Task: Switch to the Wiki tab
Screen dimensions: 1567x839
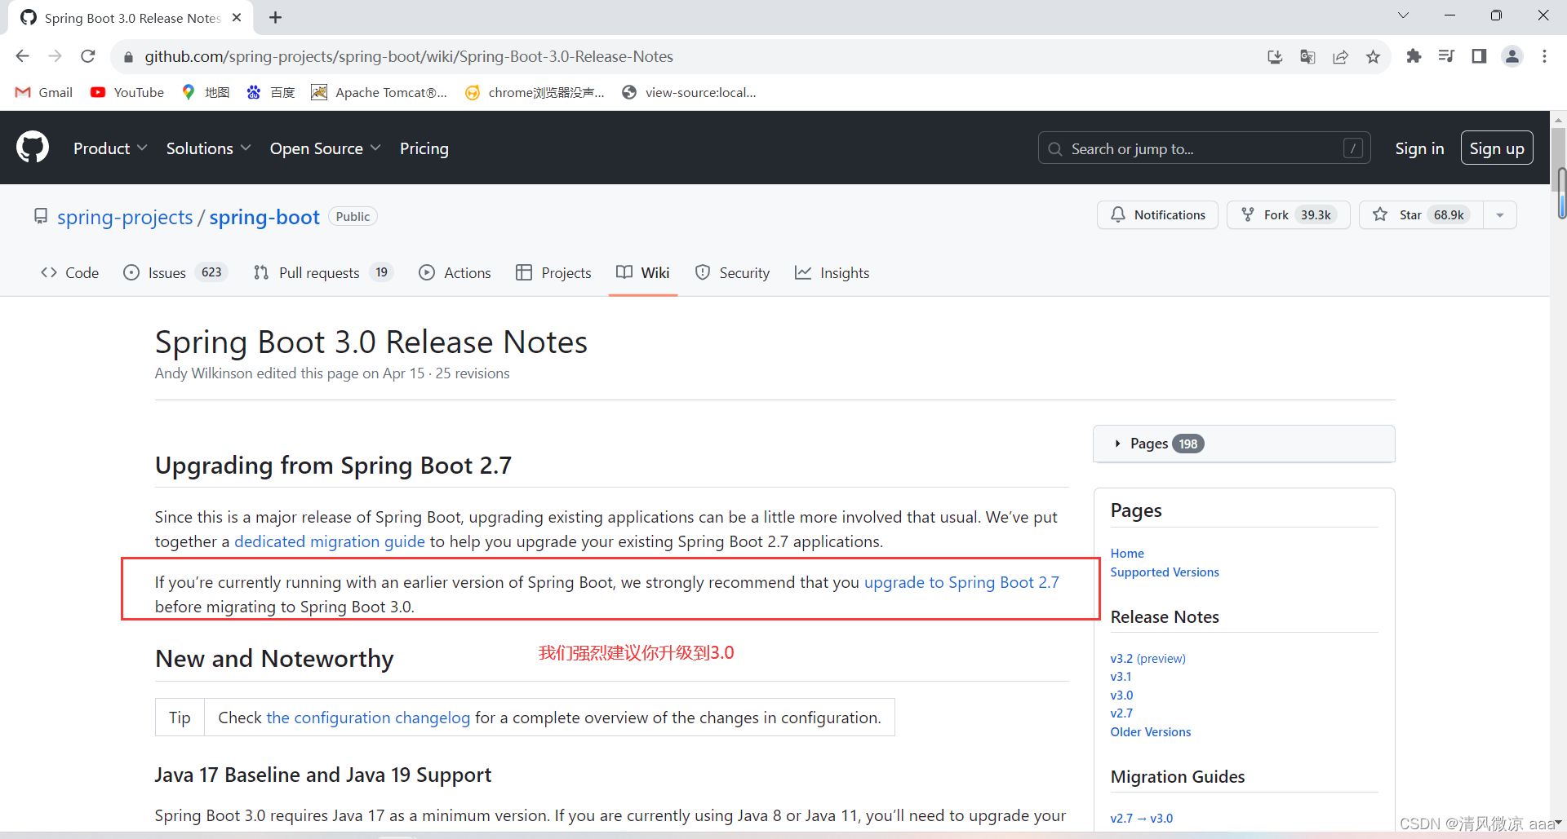Action: pos(643,272)
